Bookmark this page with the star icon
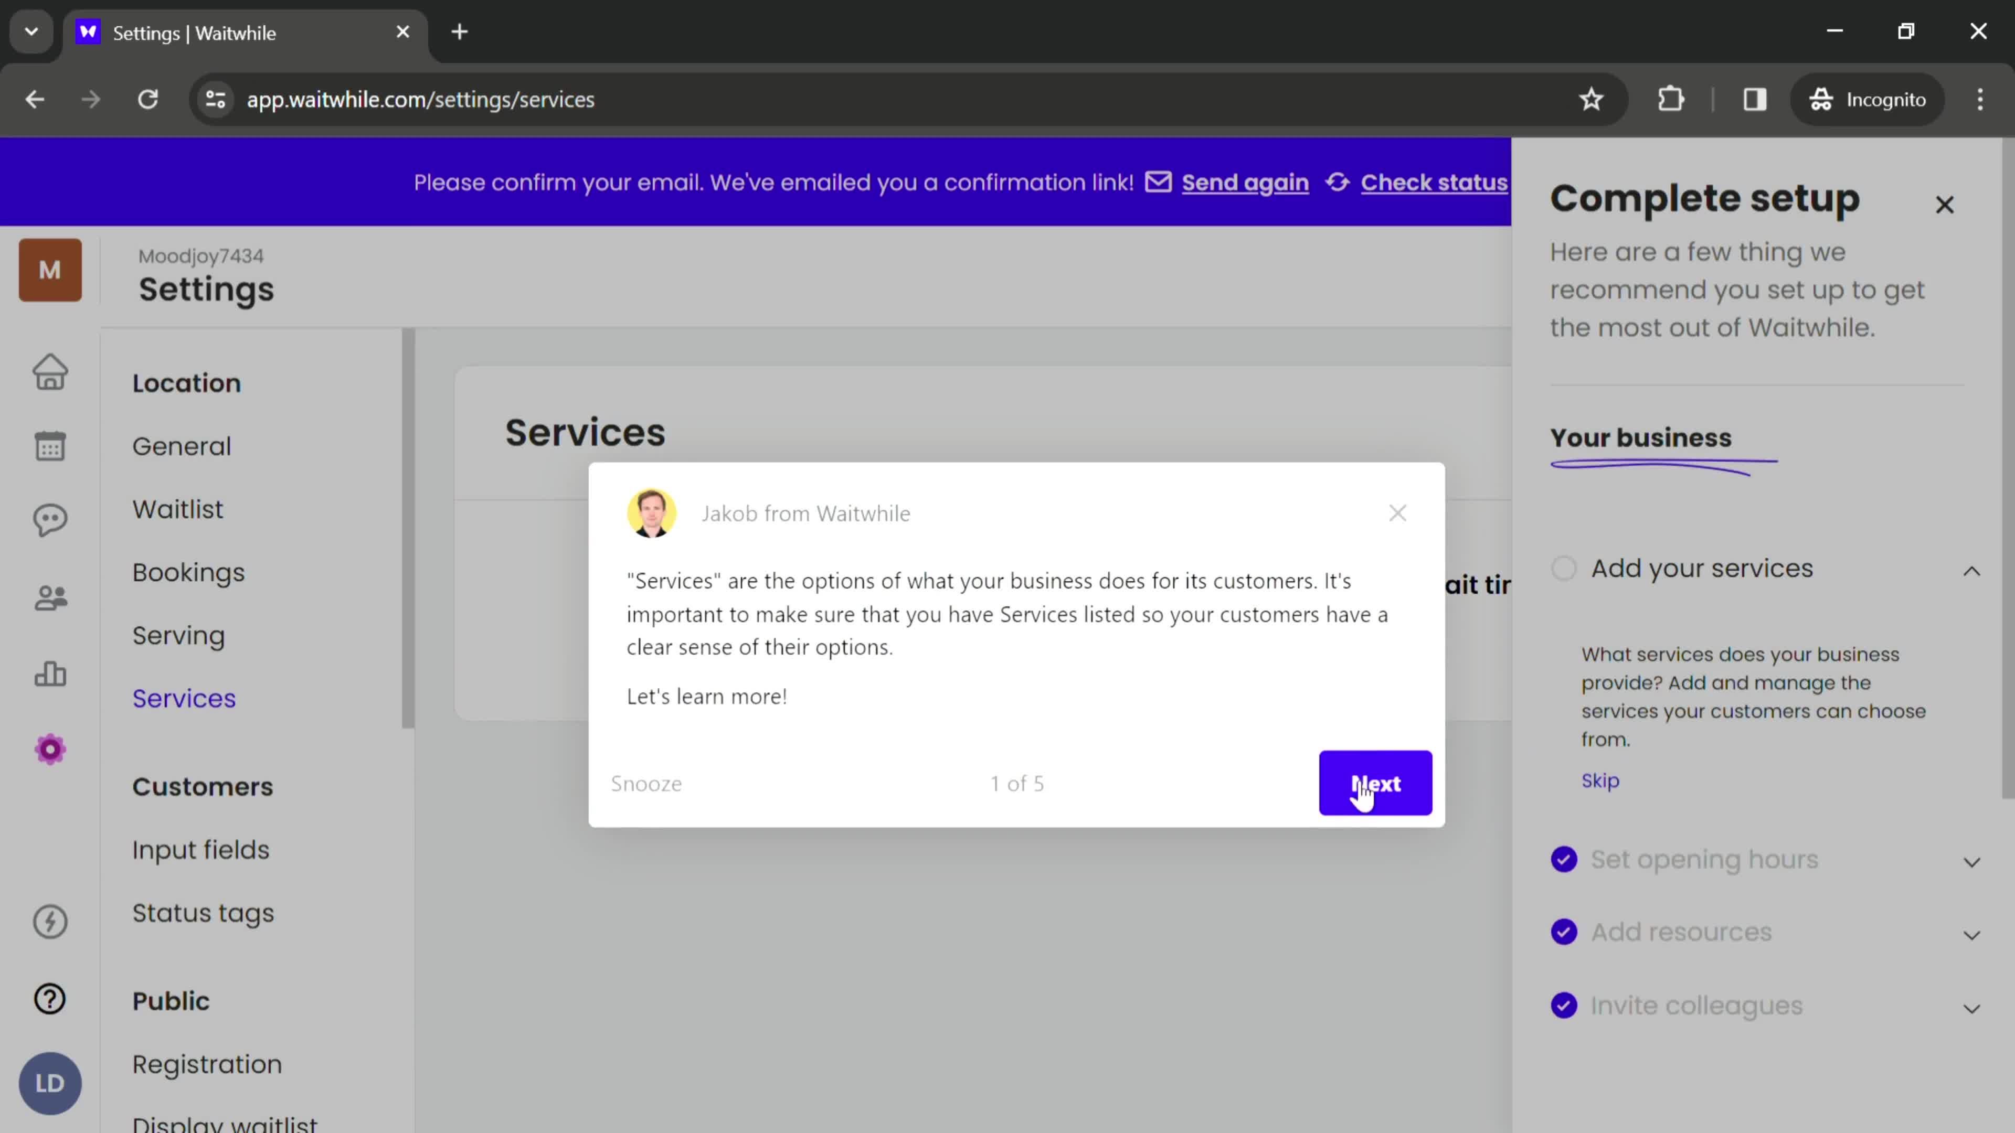The height and width of the screenshot is (1133, 2015). coord(1591,99)
